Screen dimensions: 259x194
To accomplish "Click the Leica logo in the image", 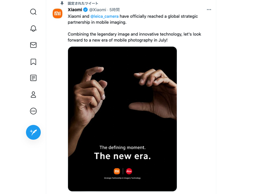I will pyautogui.click(x=129, y=171).
